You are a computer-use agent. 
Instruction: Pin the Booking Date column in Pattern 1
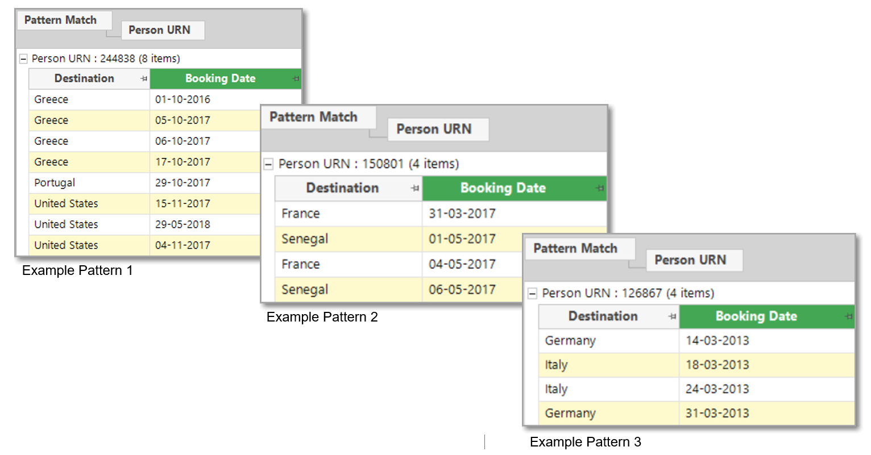pyautogui.click(x=296, y=79)
